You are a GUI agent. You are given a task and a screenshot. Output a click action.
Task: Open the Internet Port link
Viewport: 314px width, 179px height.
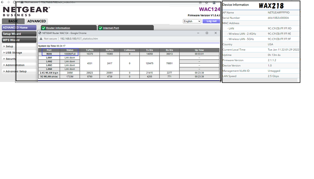point(111,28)
